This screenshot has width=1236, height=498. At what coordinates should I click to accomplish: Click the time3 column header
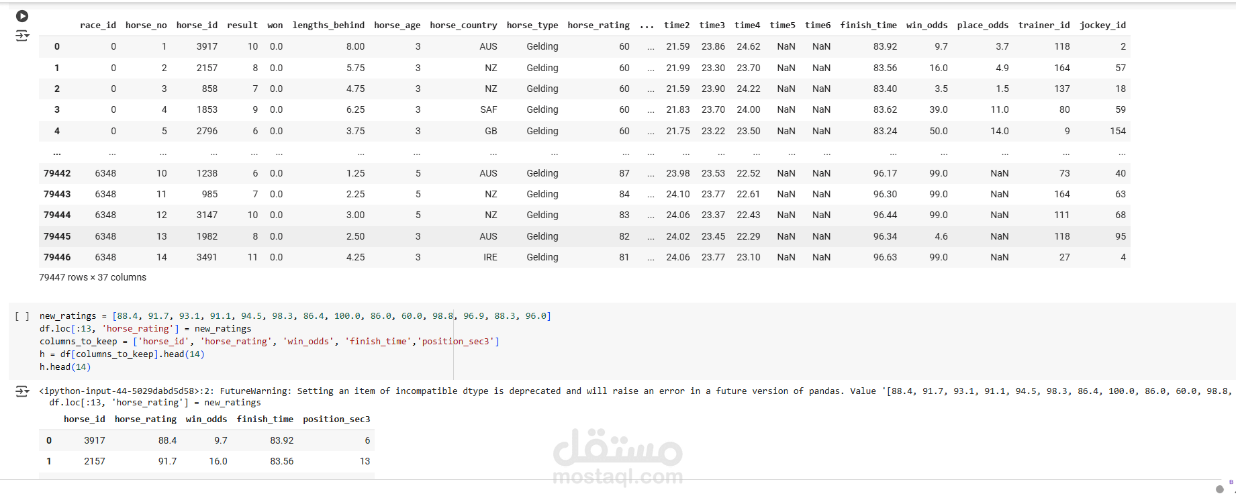tap(712, 26)
